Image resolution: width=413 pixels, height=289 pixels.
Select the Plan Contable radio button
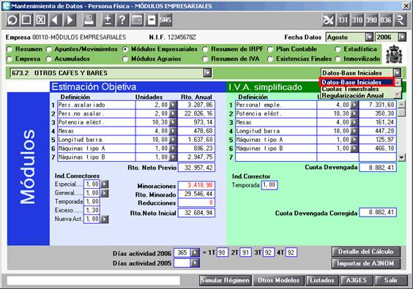pos(270,49)
